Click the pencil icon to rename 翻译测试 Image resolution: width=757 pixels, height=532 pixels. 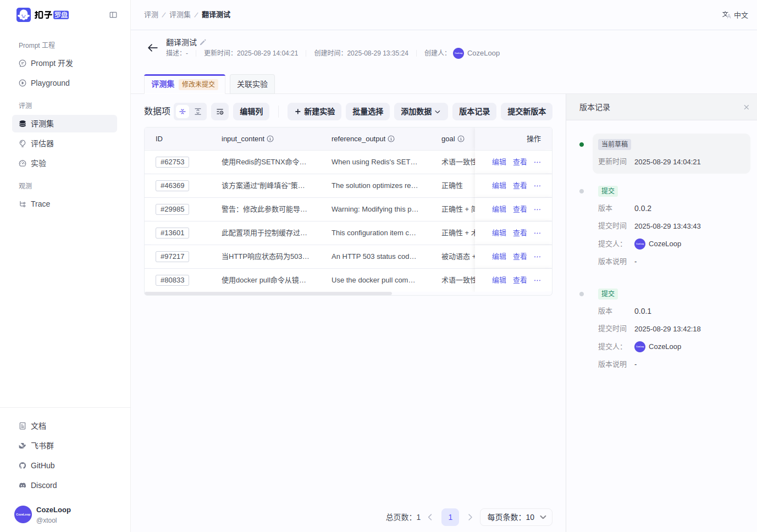[203, 42]
